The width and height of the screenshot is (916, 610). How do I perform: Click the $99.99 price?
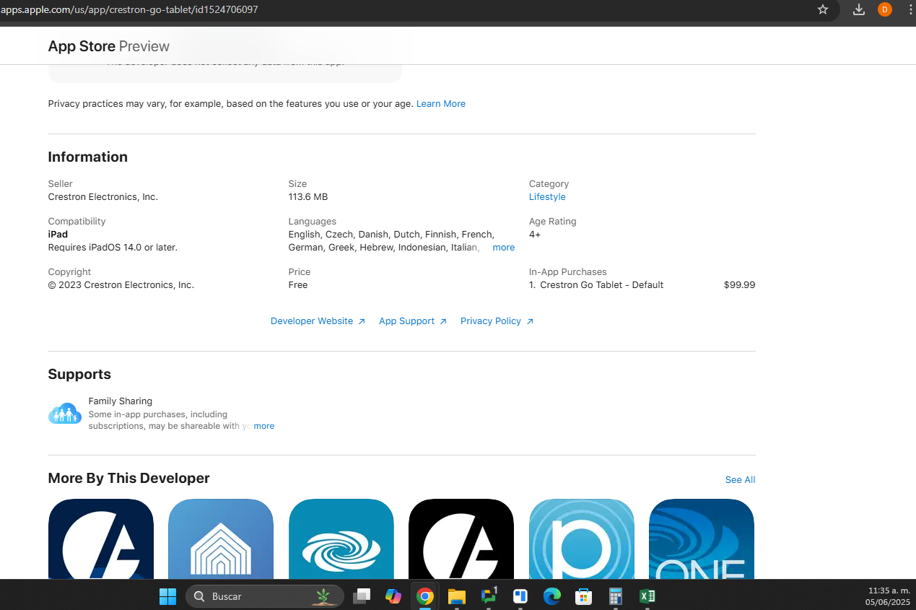tap(740, 285)
